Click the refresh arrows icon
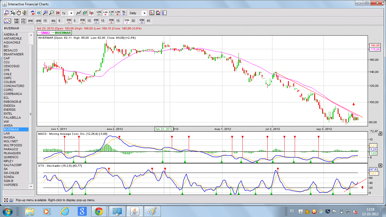 point(33,13)
